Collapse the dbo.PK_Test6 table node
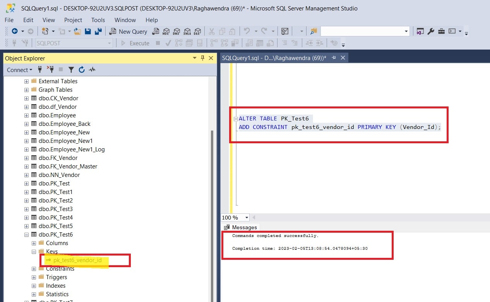 tap(26, 235)
